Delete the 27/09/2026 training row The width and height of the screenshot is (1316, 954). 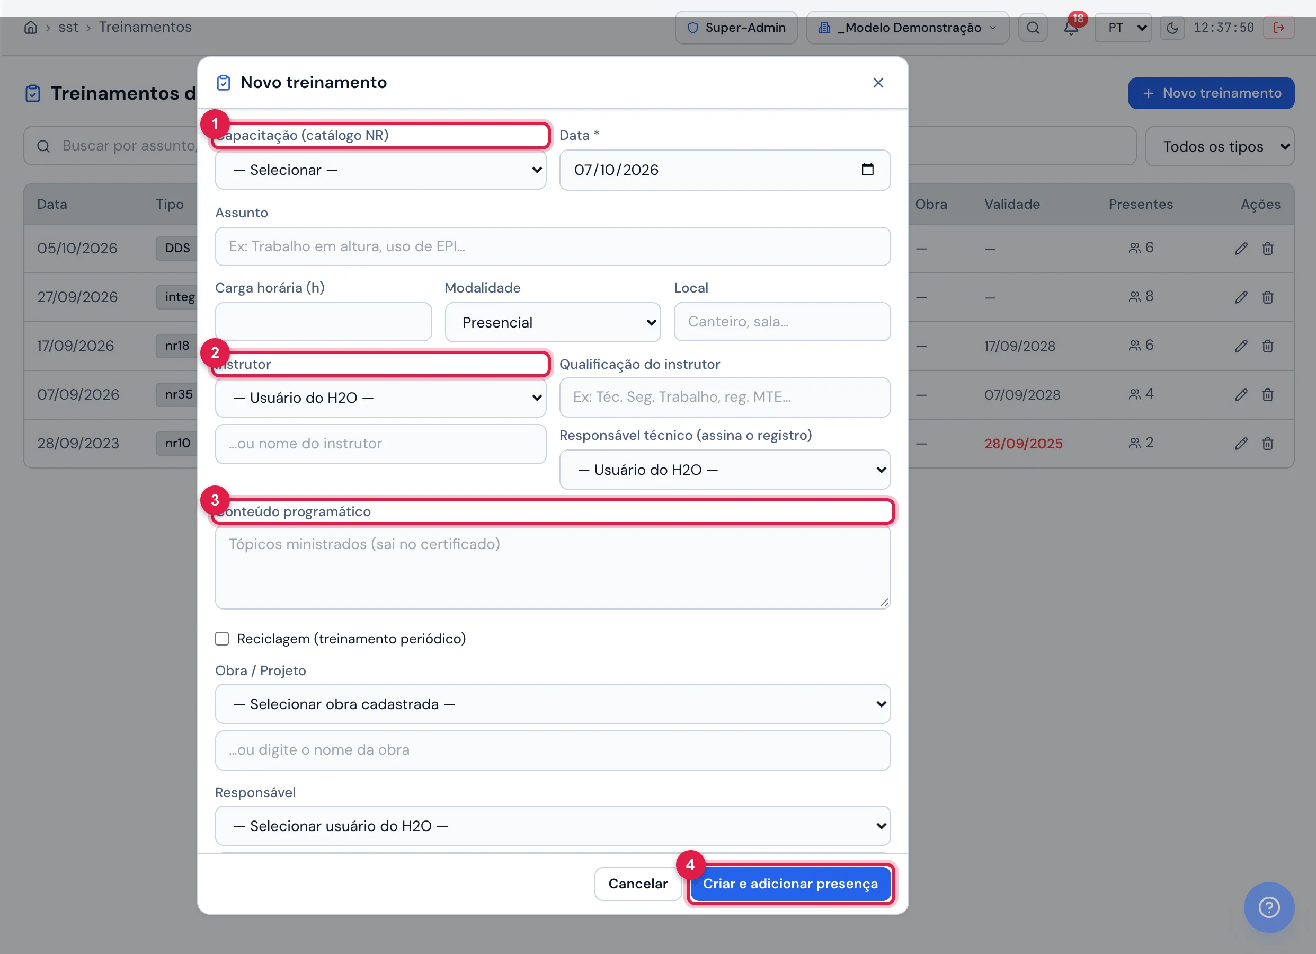tap(1268, 297)
